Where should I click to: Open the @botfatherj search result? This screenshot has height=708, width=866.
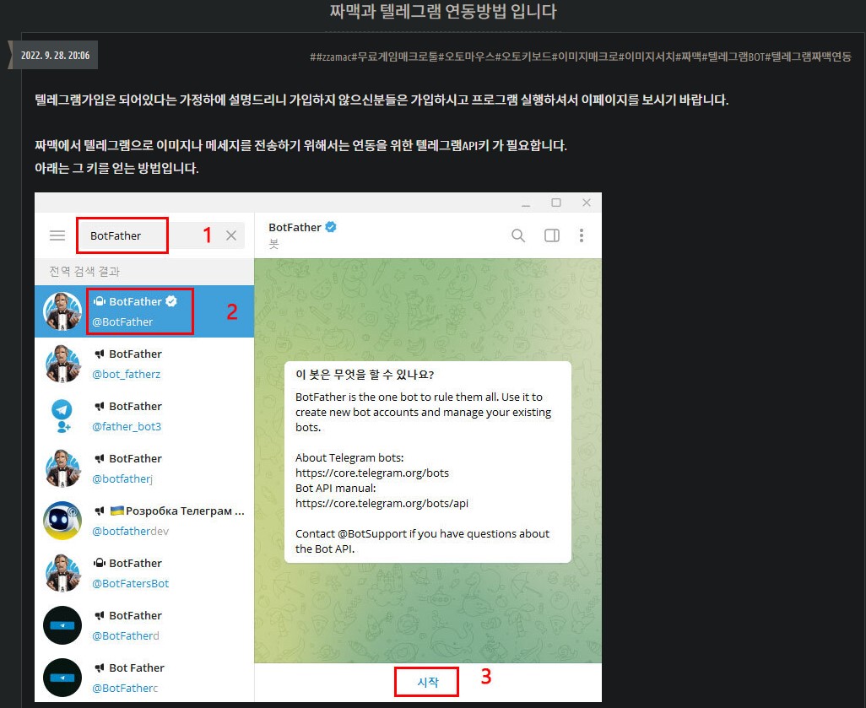(x=144, y=468)
